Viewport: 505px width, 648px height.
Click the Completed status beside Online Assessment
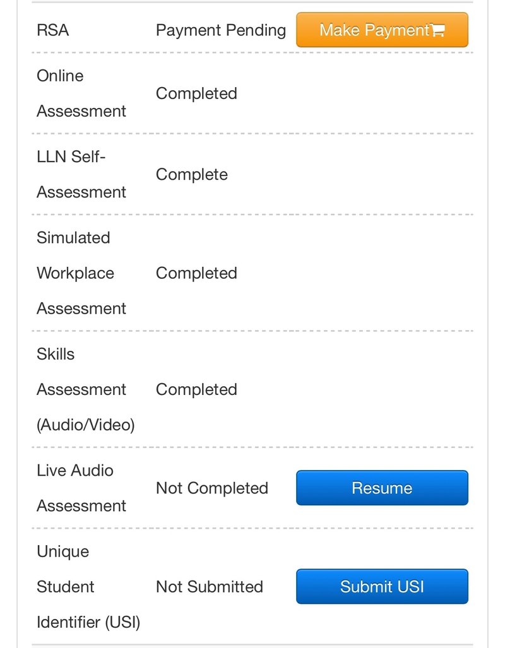click(x=196, y=93)
